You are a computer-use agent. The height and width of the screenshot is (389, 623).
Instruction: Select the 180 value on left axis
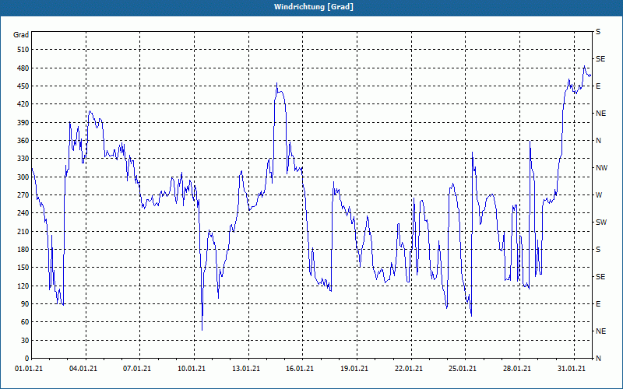[x=23, y=250]
